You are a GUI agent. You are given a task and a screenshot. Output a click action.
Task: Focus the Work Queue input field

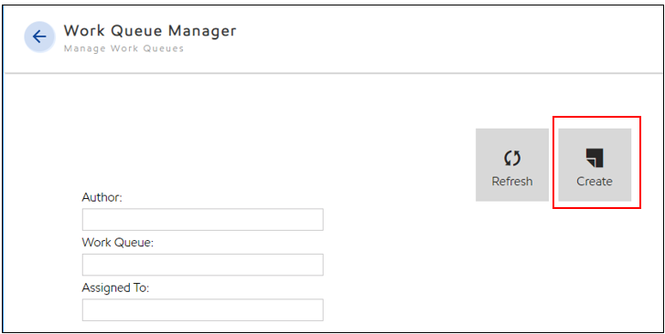[x=203, y=265]
